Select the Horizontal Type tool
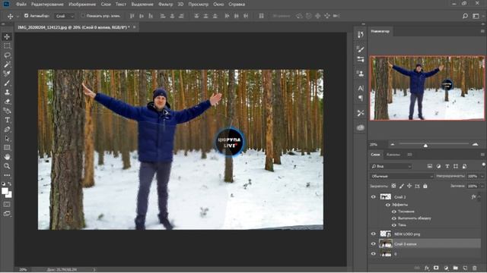 click(7, 120)
